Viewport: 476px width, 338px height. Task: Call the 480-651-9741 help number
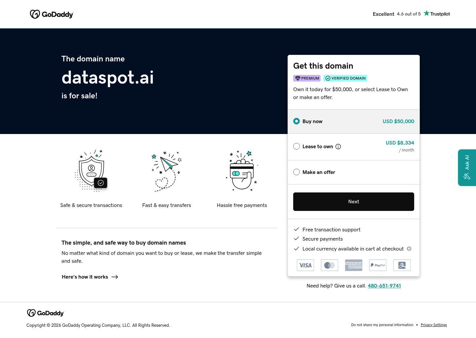coord(384,286)
